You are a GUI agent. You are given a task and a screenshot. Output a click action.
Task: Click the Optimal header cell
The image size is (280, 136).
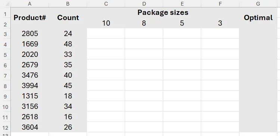click(258, 18)
